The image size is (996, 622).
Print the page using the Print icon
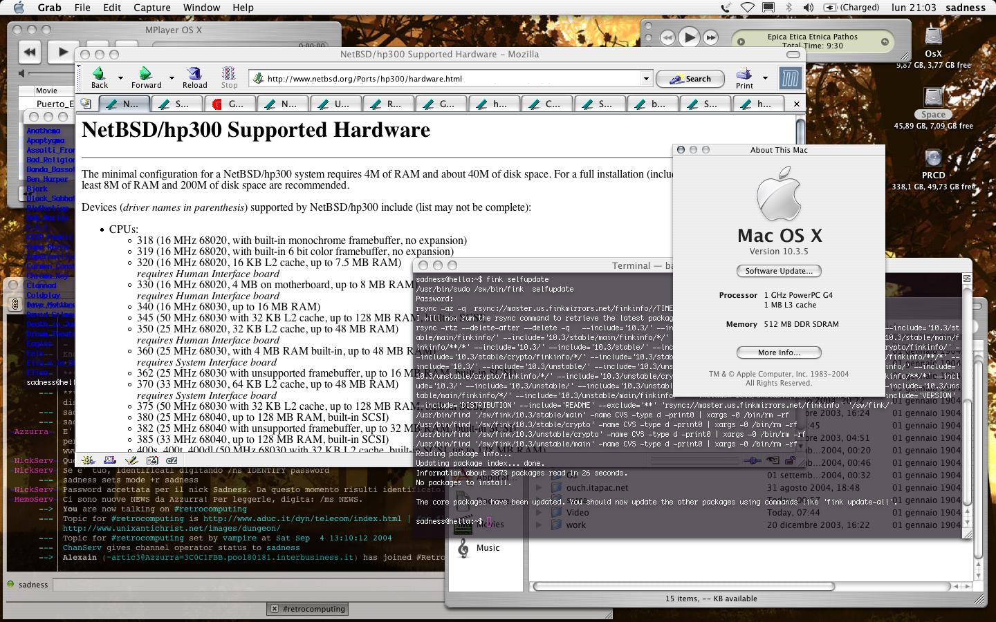pos(744,77)
